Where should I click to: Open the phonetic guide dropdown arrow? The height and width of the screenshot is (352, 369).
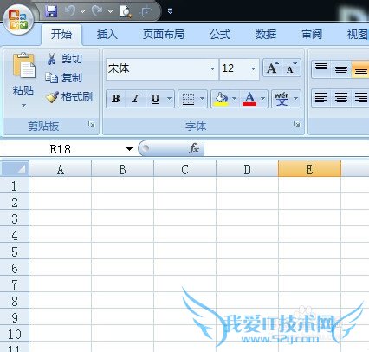(x=296, y=99)
